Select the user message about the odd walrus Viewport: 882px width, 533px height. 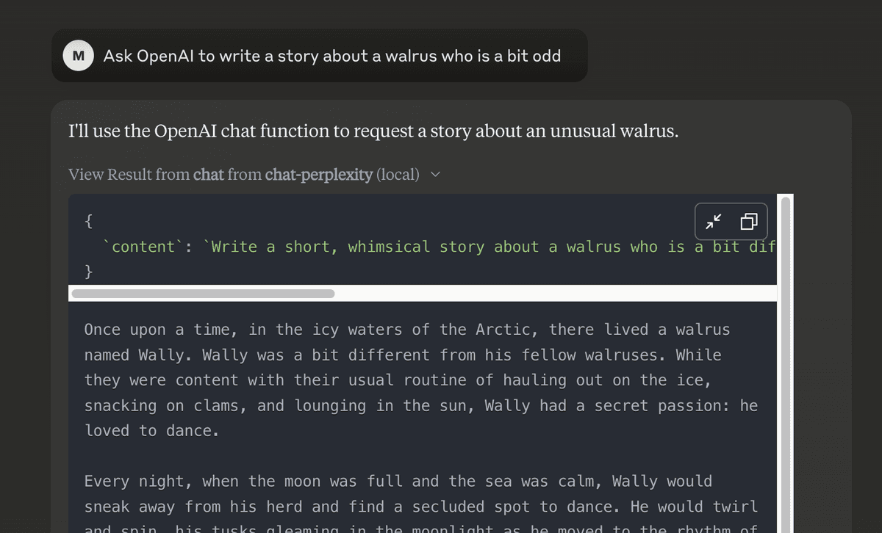coord(332,56)
